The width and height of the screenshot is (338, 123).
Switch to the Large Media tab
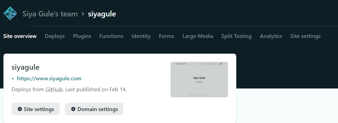pos(198,36)
